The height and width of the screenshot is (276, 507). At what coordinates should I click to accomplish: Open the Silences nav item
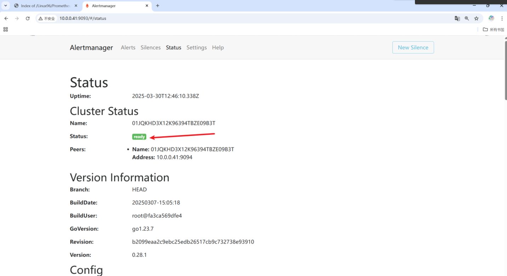point(150,48)
